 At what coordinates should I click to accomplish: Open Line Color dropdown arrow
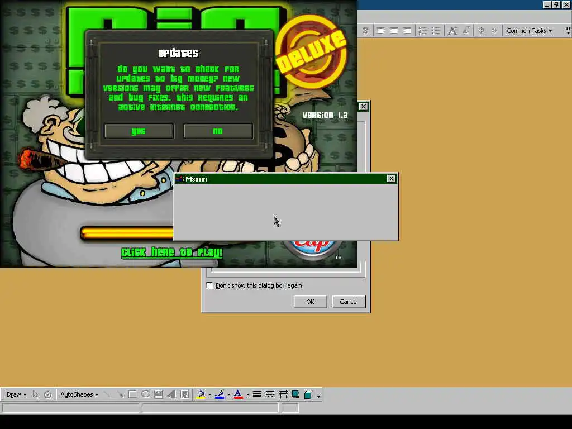pyautogui.click(x=228, y=395)
